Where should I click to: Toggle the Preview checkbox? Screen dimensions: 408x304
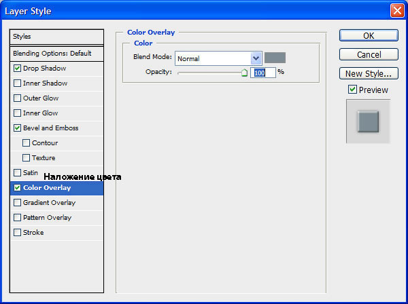[x=352, y=90]
